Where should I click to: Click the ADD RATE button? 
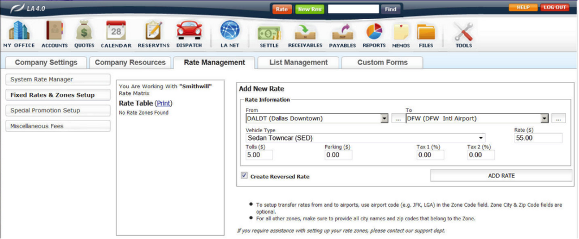coord(501,176)
